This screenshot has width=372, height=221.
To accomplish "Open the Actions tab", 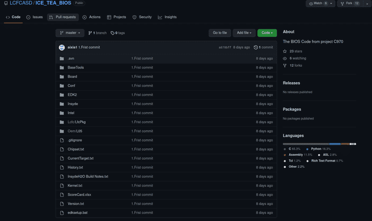I will 91,17.
